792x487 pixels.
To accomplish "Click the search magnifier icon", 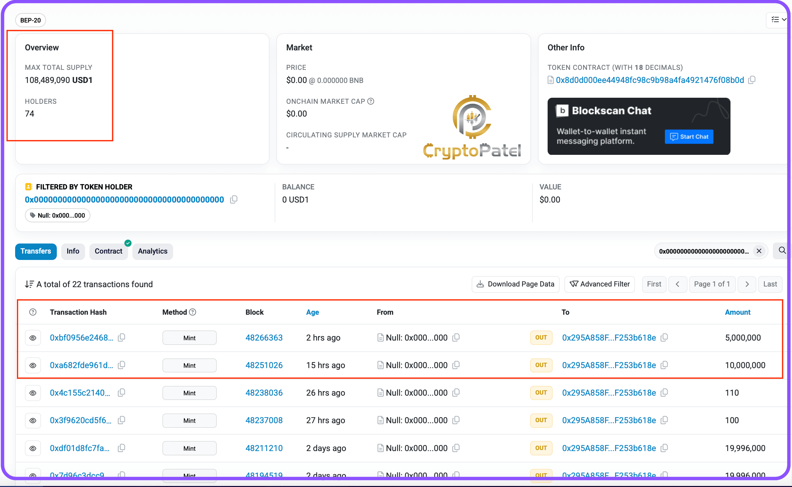I will 782,251.
